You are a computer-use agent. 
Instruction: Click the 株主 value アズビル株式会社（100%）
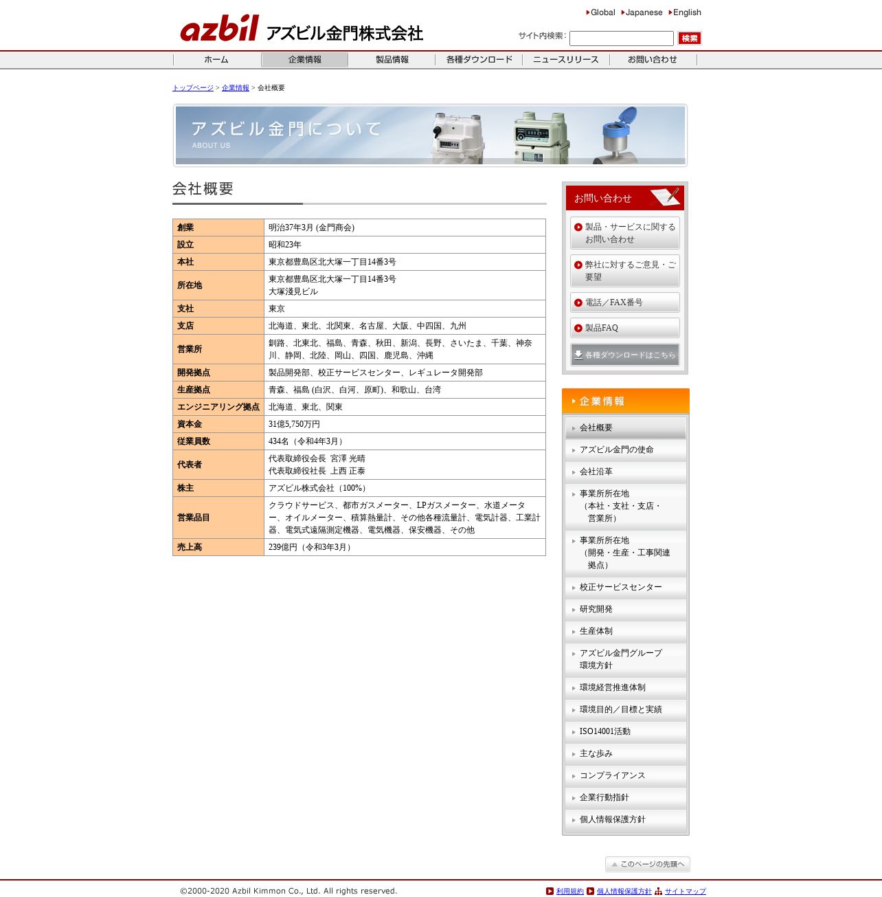tap(319, 488)
